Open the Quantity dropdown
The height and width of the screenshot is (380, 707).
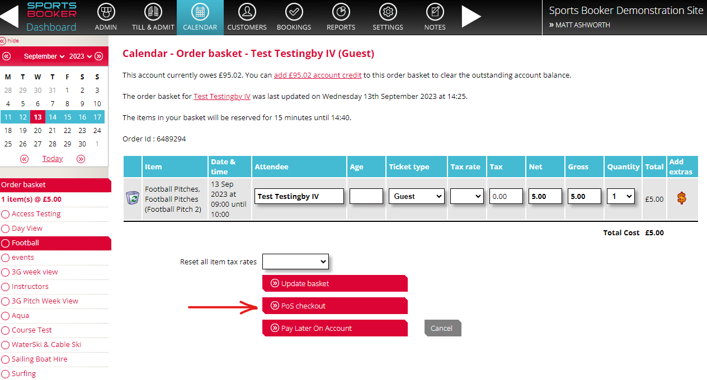pos(620,196)
